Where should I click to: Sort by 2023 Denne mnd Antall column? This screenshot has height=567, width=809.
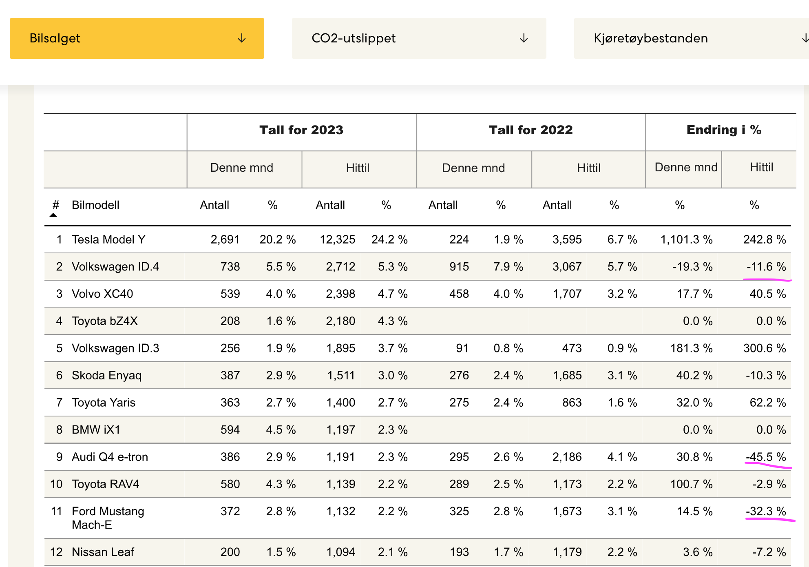point(214,205)
